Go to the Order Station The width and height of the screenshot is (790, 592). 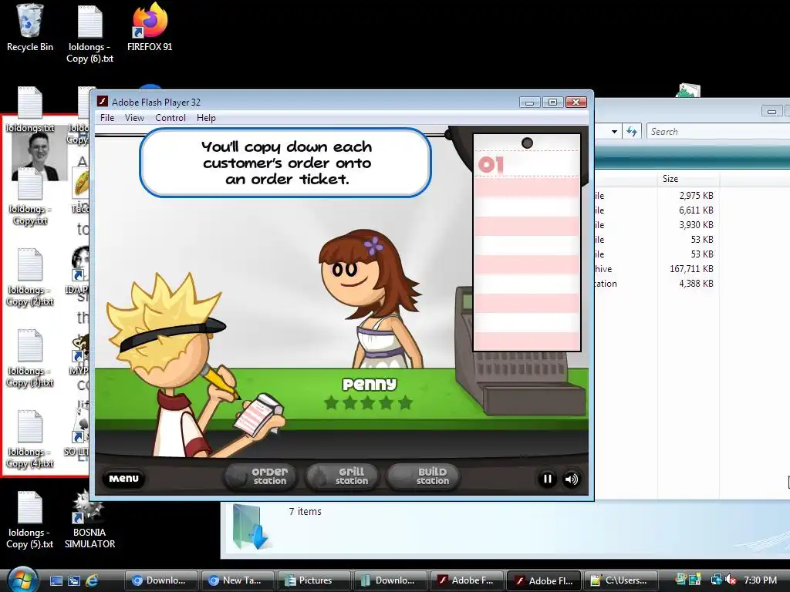(x=261, y=476)
